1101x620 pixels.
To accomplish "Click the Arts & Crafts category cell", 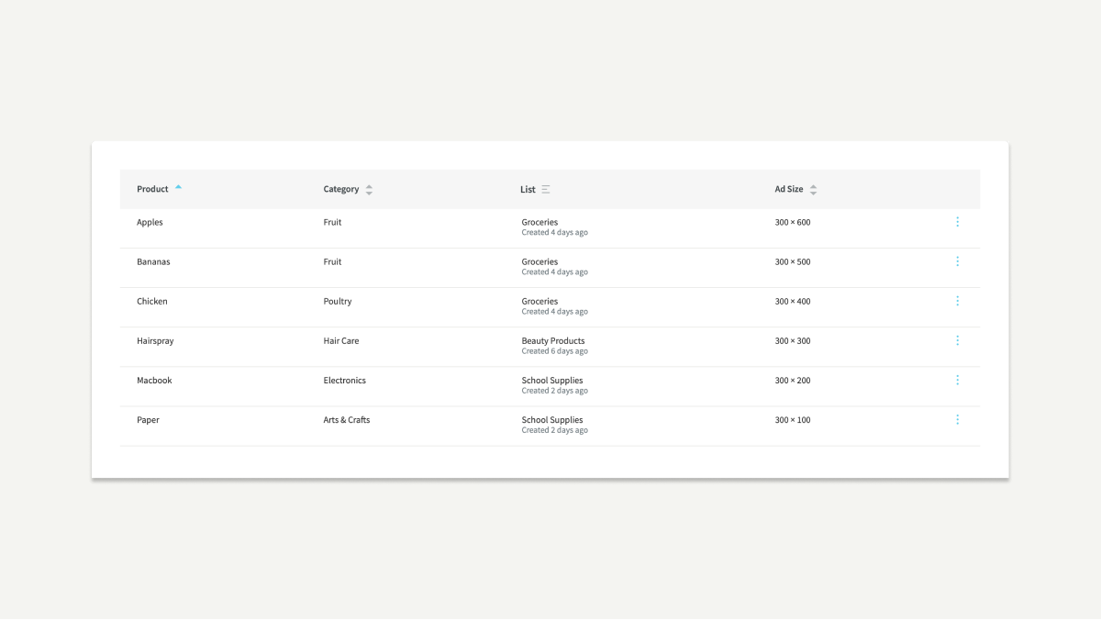I will click(347, 419).
